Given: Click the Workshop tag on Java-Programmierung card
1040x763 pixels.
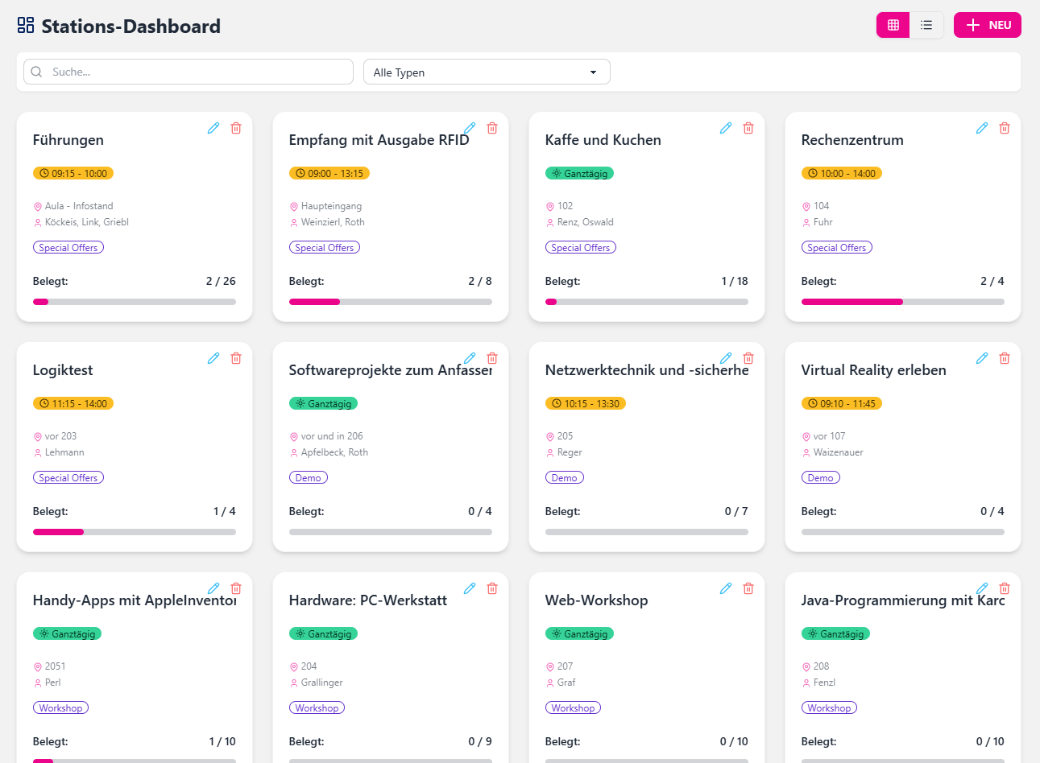Looking at the screenshot, I should tap(829, 708).
